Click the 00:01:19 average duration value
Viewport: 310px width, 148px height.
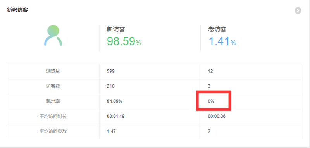pos(115,116)
